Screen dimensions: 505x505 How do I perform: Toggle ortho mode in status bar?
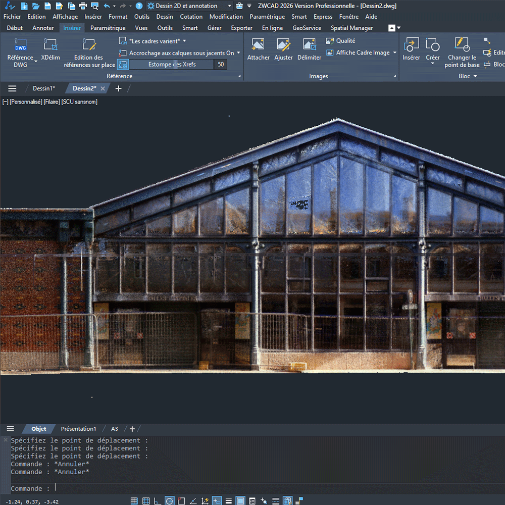tap(158, 501)
